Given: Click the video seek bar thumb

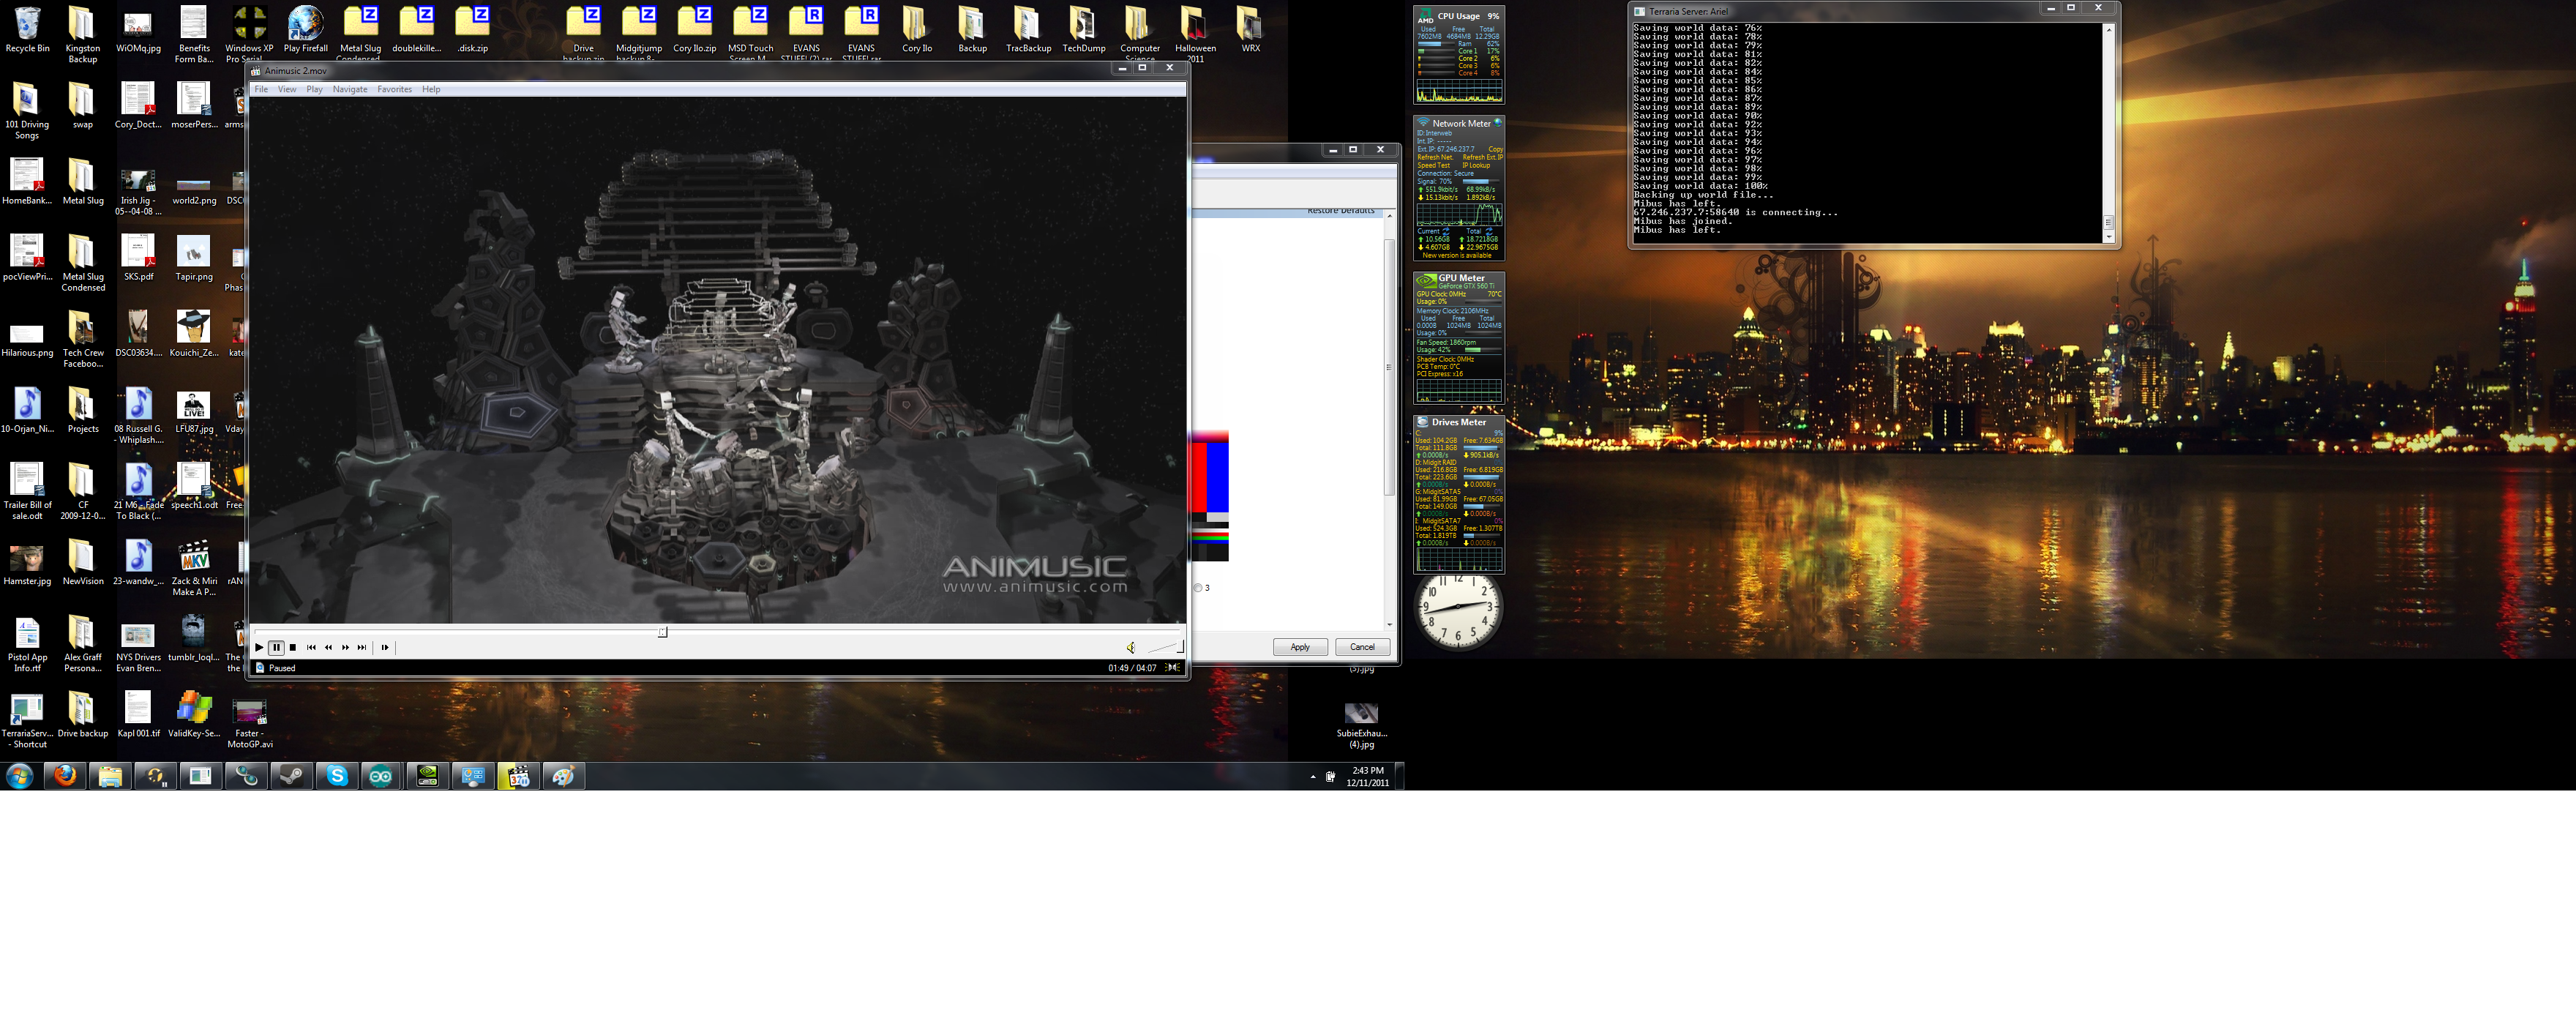Looking at the screenshot, I should (x=662, y=632).
